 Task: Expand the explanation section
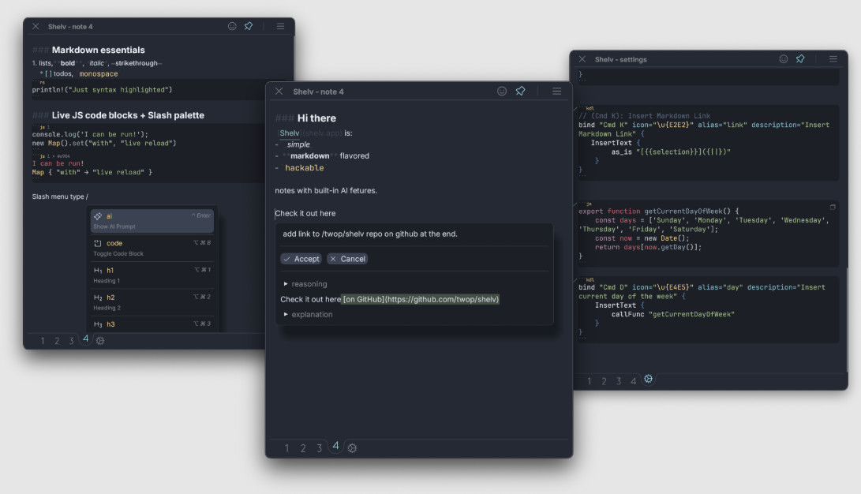tap(308, 315)
